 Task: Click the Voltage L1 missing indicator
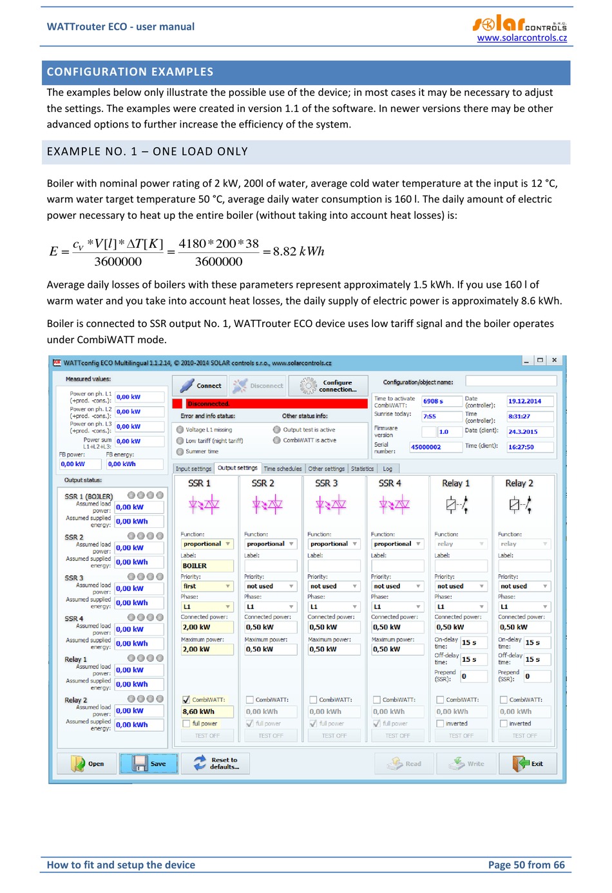pos(180,429)
